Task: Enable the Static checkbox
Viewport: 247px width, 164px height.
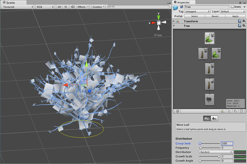Action: 232,7
